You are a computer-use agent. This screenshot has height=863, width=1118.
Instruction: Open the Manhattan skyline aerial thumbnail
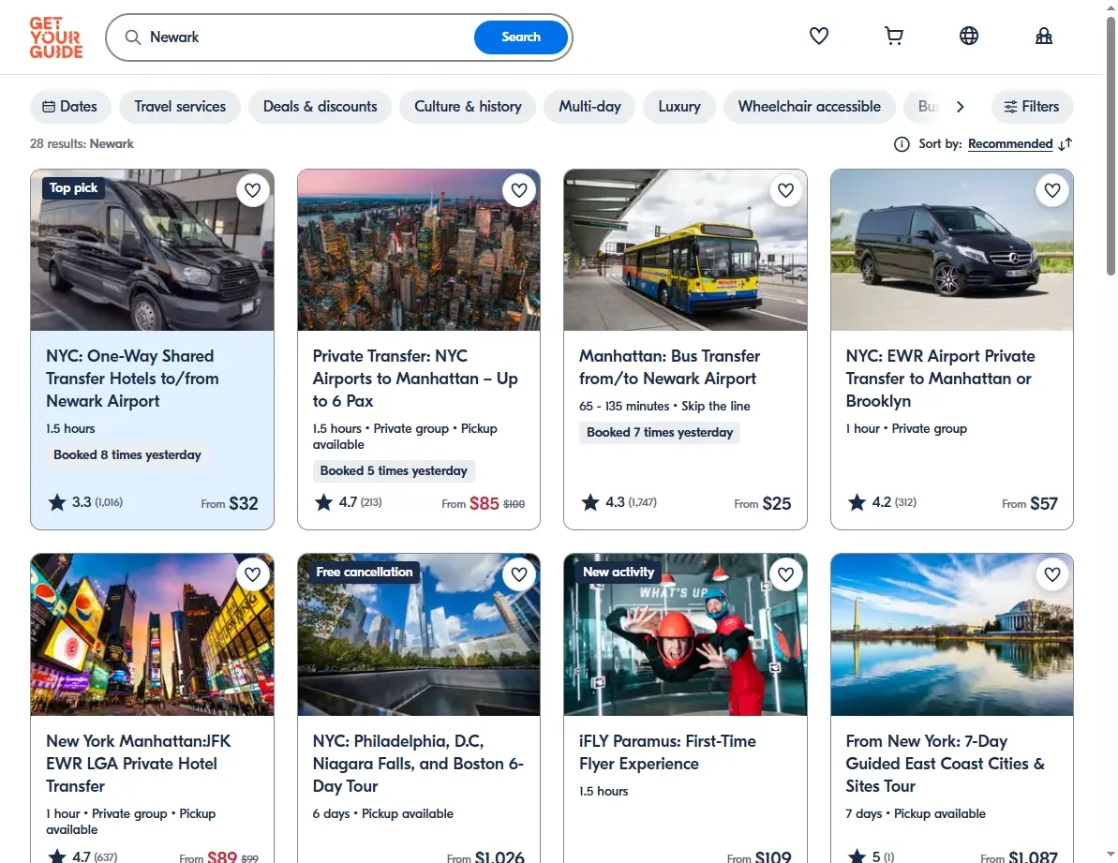coord(419,250)
